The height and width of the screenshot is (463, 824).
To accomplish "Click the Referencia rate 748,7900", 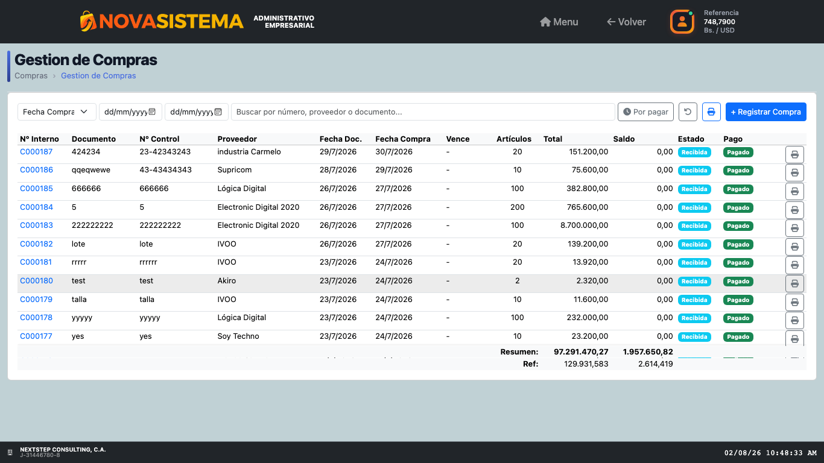I will click(x=720, y=22).
